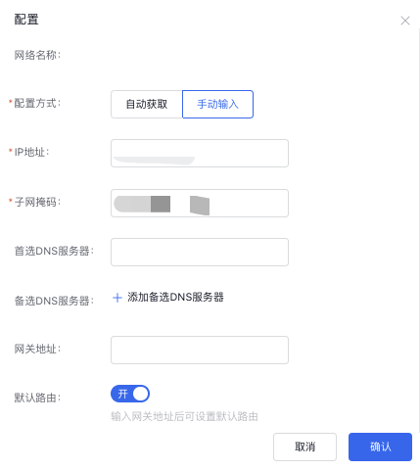420x470 pixels.
Task: Confirm settings with the 确认 button
Action: (380, 446)
